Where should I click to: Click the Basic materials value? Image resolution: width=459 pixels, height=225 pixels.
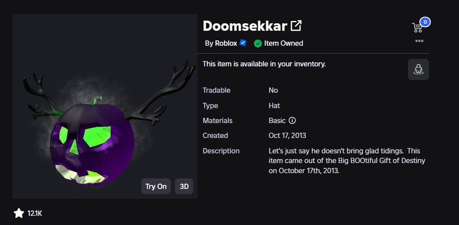coord(277,120)
